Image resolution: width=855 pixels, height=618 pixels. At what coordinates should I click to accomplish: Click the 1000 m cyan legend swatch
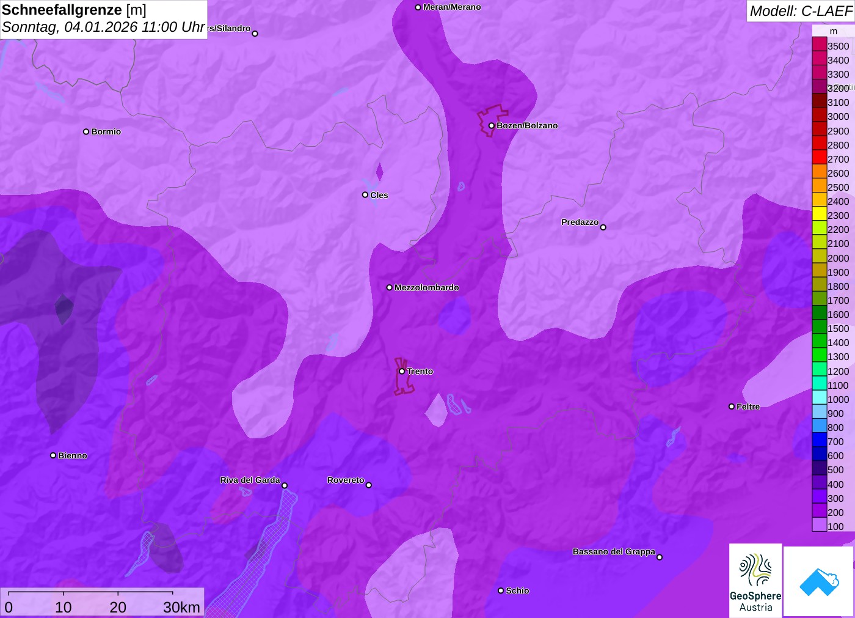click(819, 397)
